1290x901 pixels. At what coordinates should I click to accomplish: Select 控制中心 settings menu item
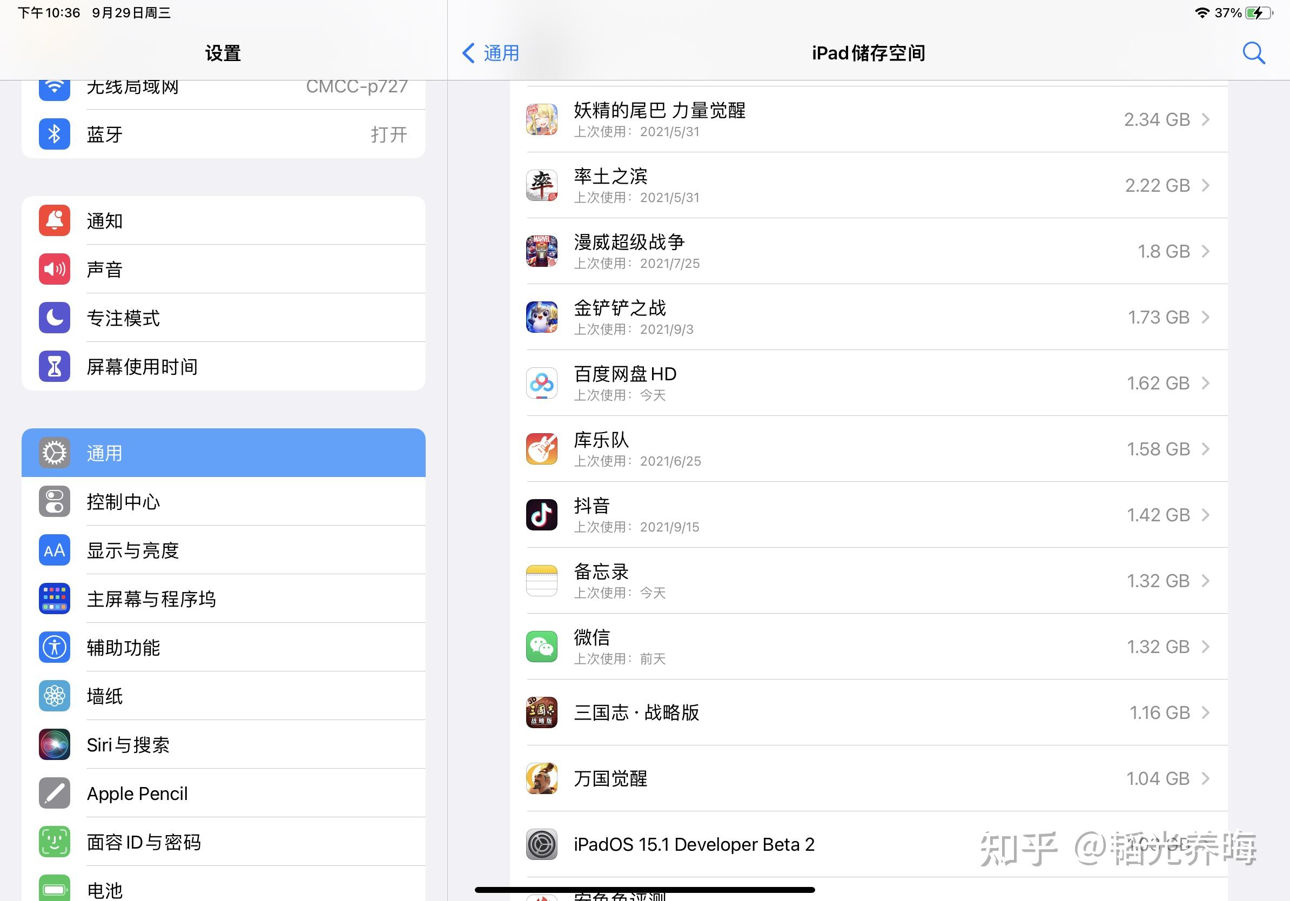tap(224, 500)
